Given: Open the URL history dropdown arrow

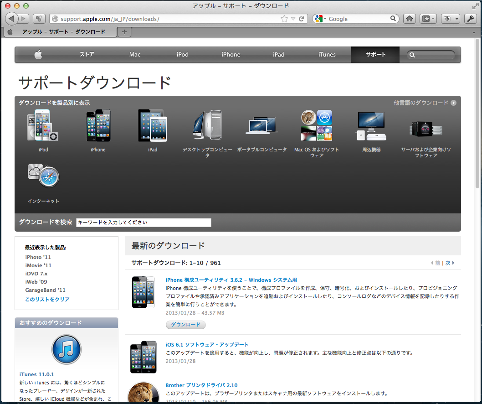Looking at the screenshot, I should click(x=293, y=19).
